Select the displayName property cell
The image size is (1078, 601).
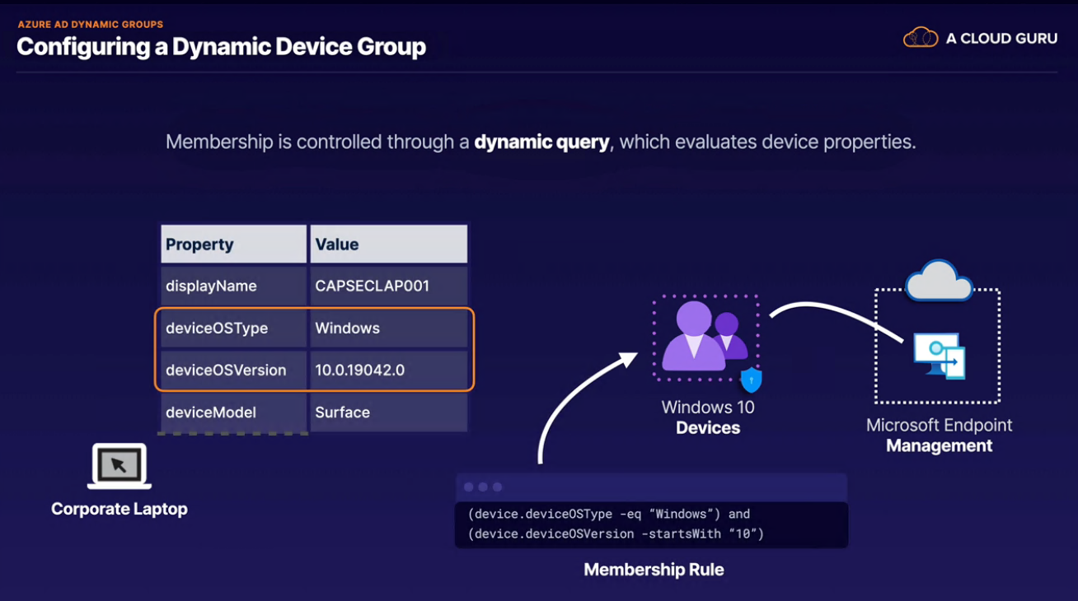pyautogui.click(x=233, y=286)
